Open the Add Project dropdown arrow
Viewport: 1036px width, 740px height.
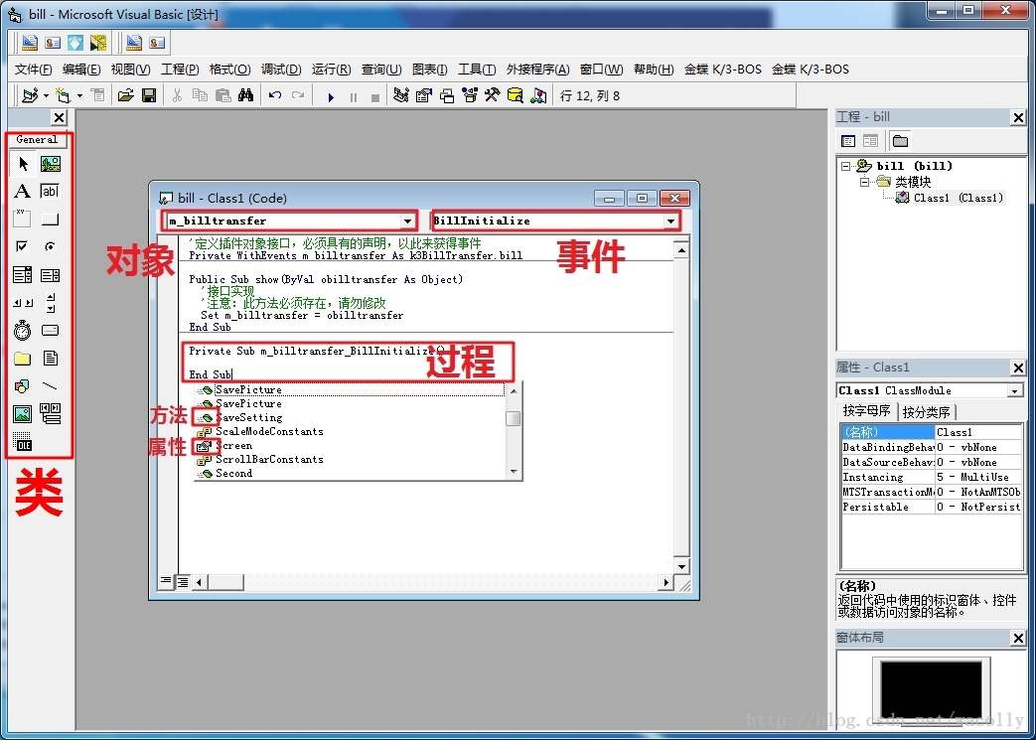(x=46, y=95)
